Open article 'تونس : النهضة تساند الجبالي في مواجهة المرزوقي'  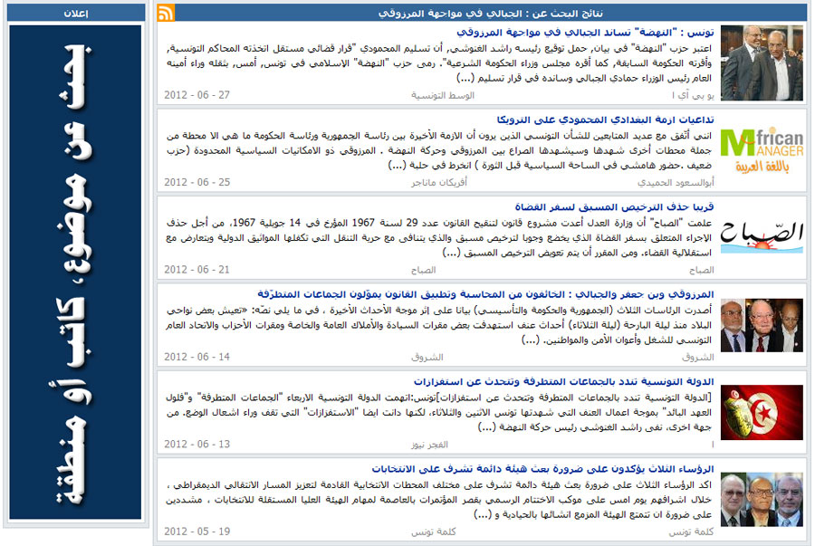[585, 33]
